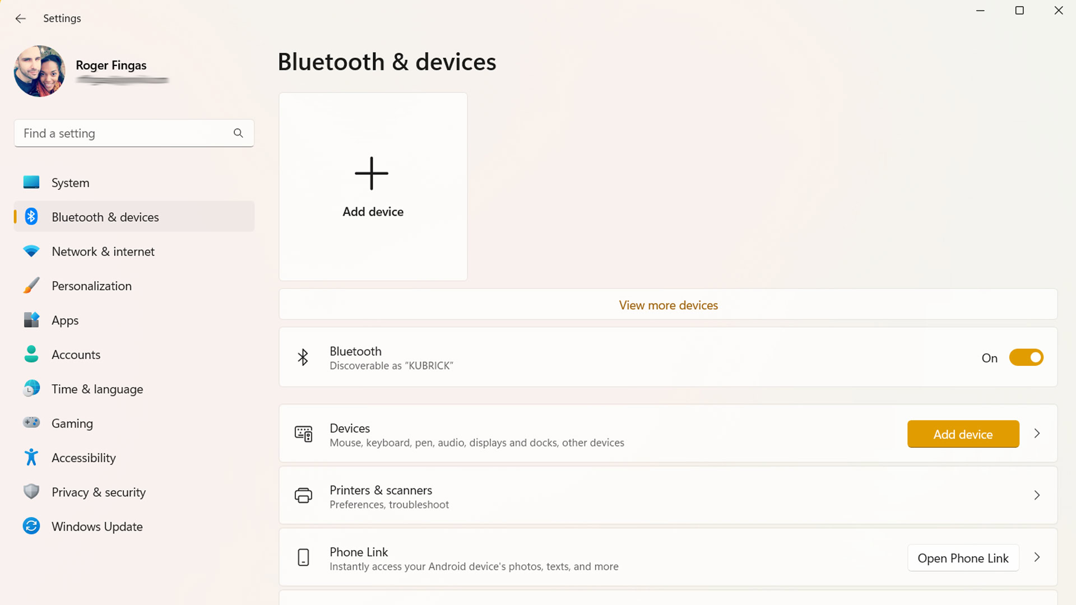The image size is (1076, 605).
Task: Select Gaming from sidebar menu
Action: (72, 424)
